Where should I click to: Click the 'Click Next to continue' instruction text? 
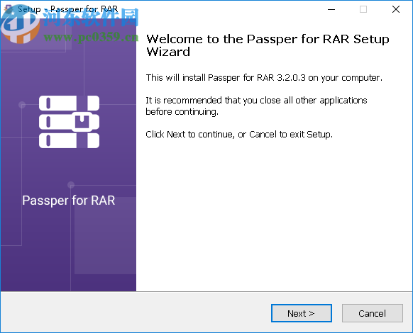click(x=239, y=135)
